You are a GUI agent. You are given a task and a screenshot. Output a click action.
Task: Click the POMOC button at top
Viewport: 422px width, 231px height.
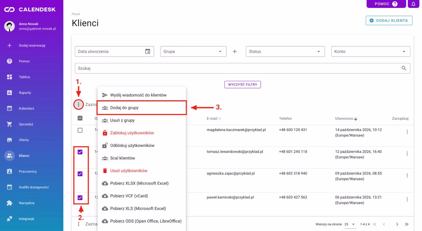coord(386,4)
